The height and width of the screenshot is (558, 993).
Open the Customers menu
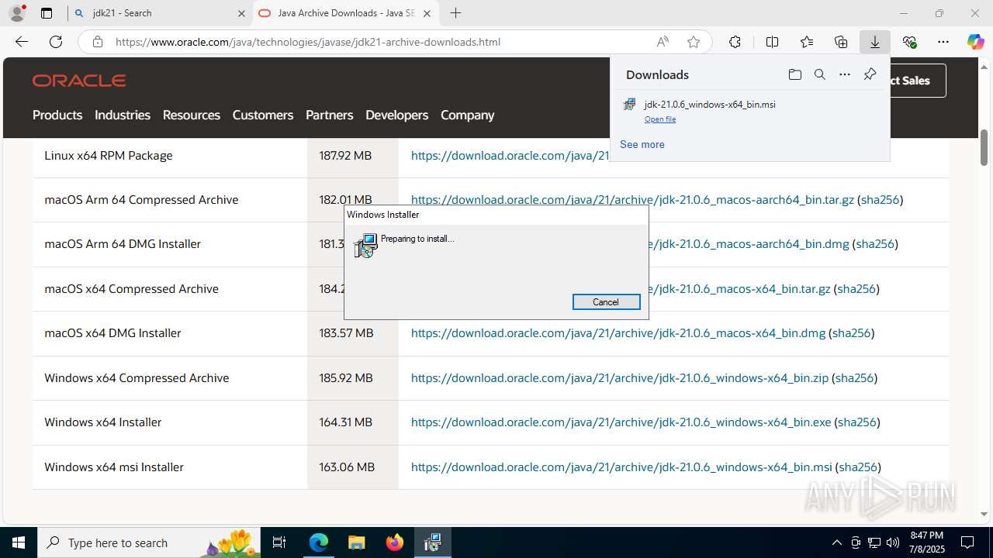263,115
